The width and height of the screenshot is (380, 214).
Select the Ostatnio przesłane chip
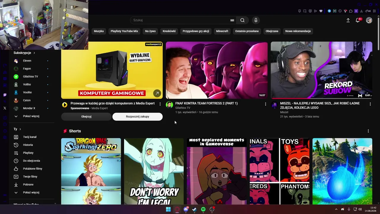pos(247,31)
